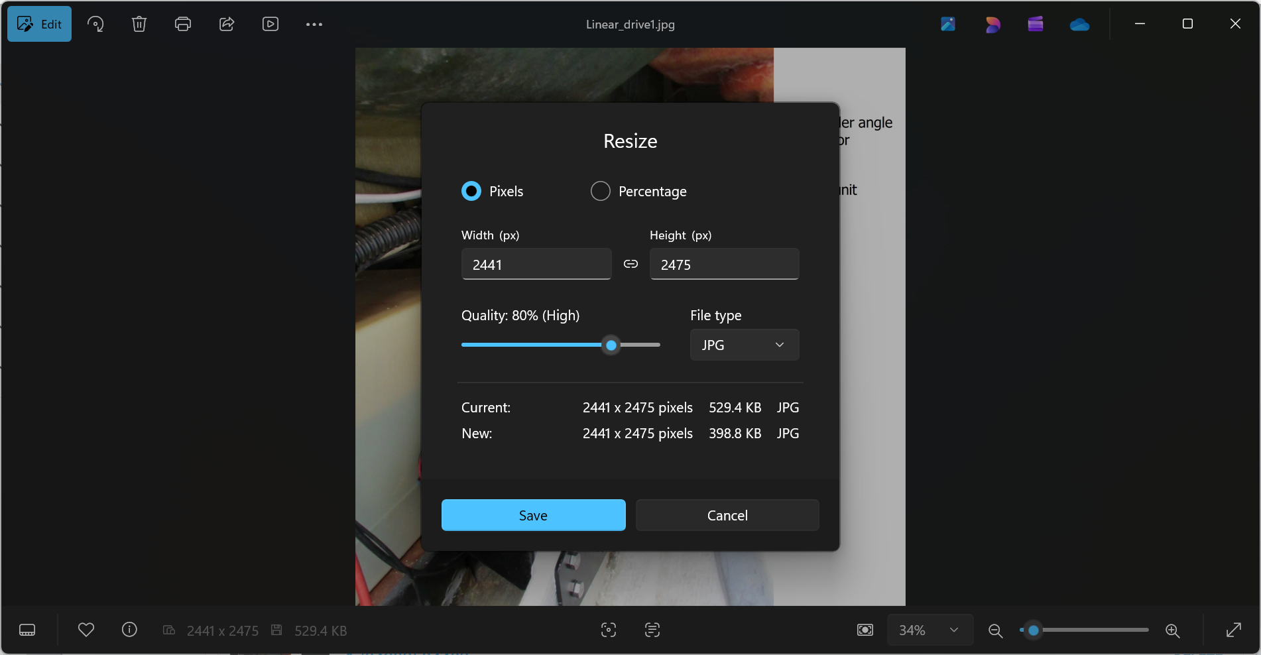Click the Save button
Viewport: 1261px width, 655px height.
(x=533, y=515)
